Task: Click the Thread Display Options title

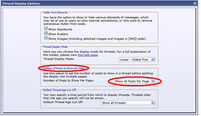Action: coord(21,4)
